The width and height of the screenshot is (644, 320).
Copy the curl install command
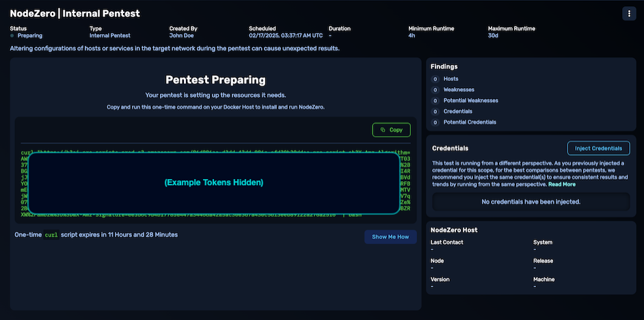[392, 130]
